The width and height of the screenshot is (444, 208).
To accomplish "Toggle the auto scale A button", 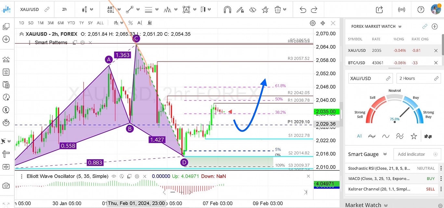I will pos(140,23).
